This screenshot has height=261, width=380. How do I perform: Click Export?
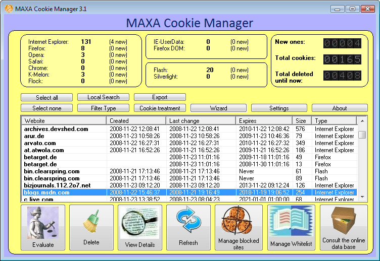click(x=160, y=97)
